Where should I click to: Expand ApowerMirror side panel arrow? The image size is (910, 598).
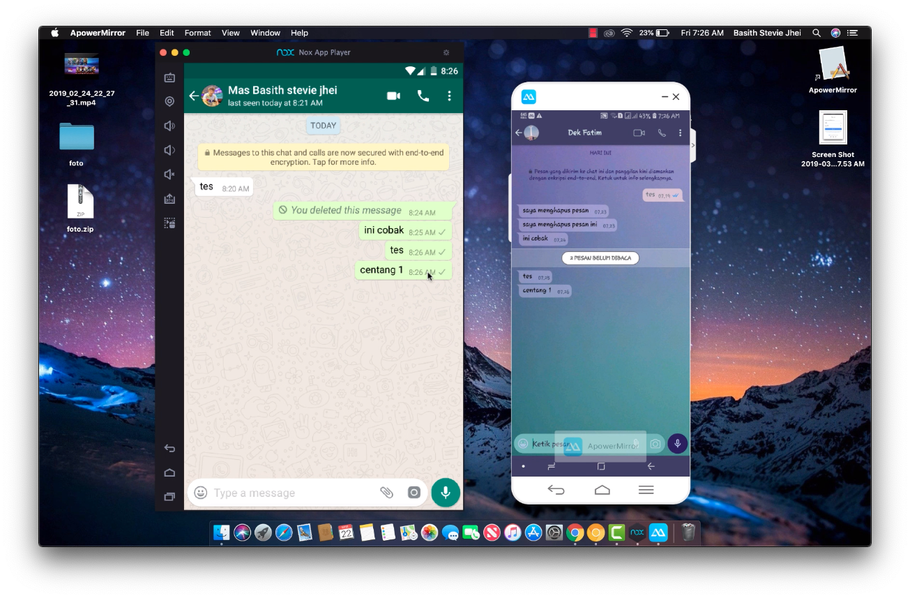pos(692,145)
